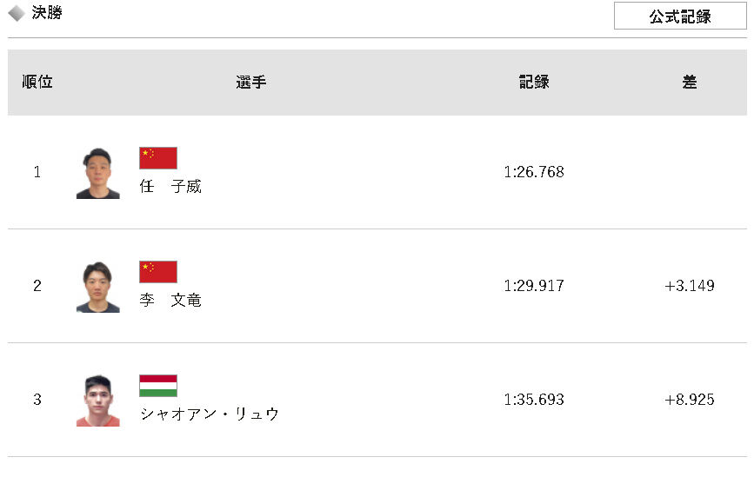Image resolution: width=754 pixels, height=477 pixels.
Task: Click the third place time 1:35.693
Action: click(x=534, y=400)
